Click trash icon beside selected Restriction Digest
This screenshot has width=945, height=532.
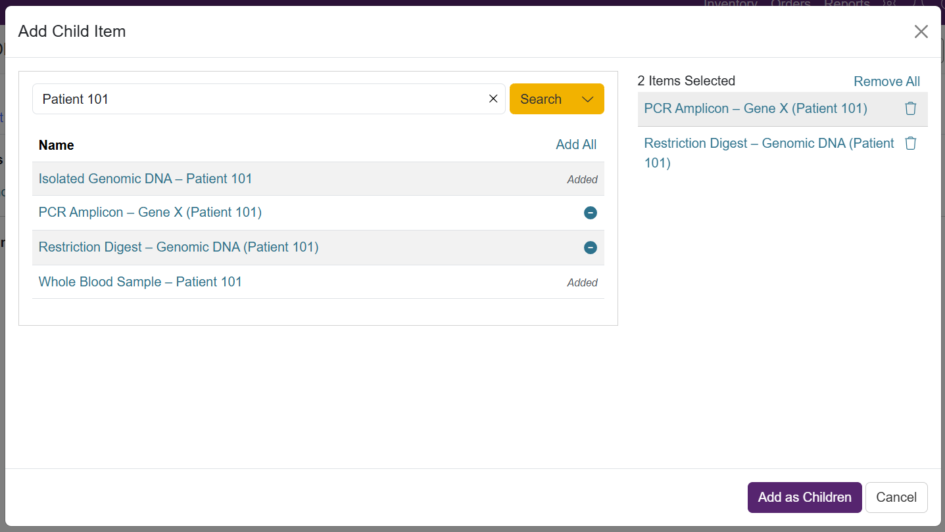(910, 143)
